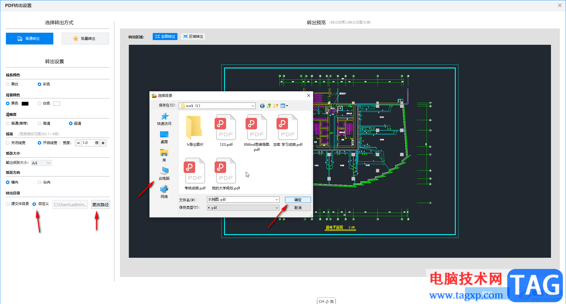Select 高清 clarity option
The image size is (566, 304).
click(44, 123)
